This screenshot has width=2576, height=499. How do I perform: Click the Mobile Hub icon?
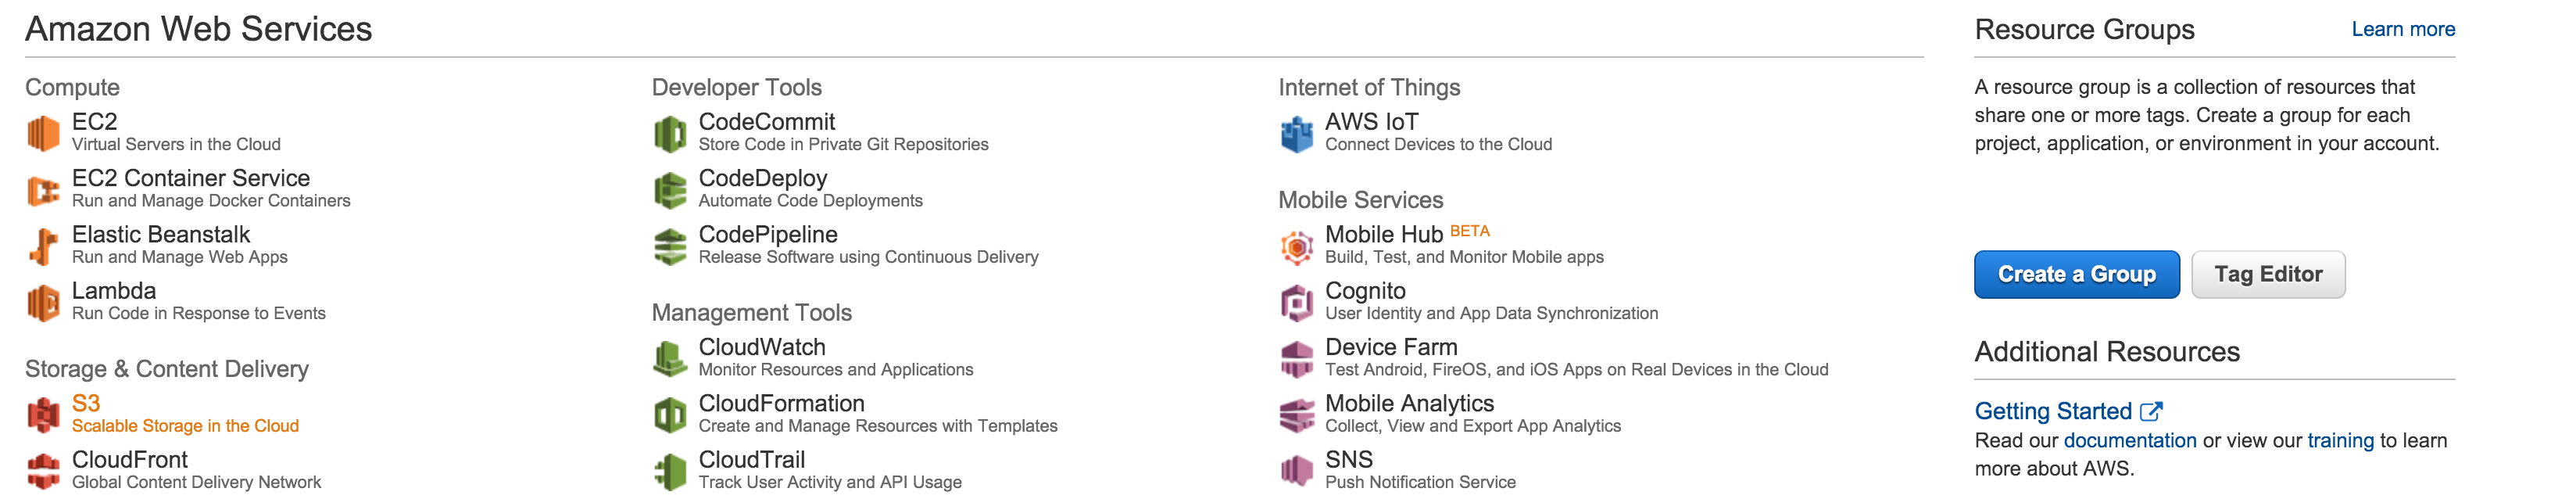(x=1296, y=246)
